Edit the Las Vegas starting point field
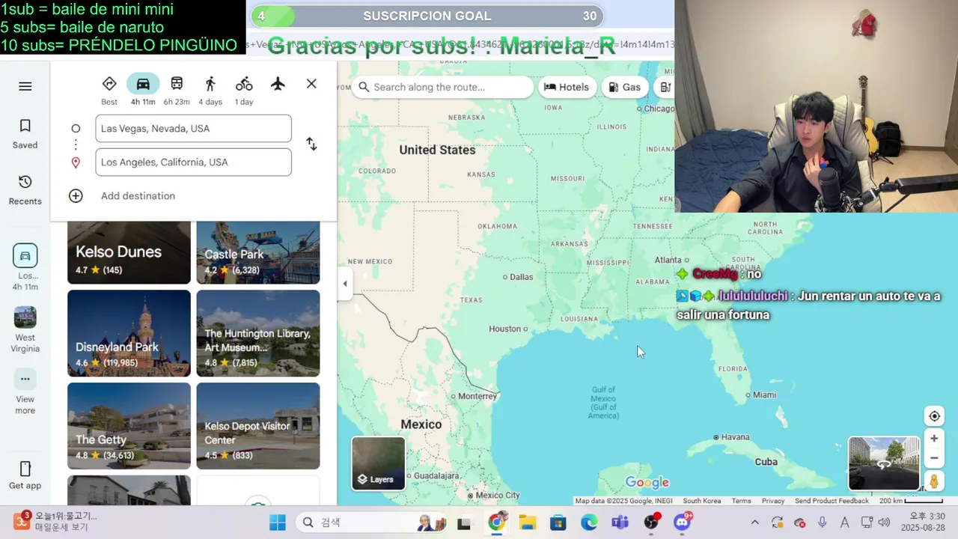This screenshot has width=958, height=539. (193, 129)
